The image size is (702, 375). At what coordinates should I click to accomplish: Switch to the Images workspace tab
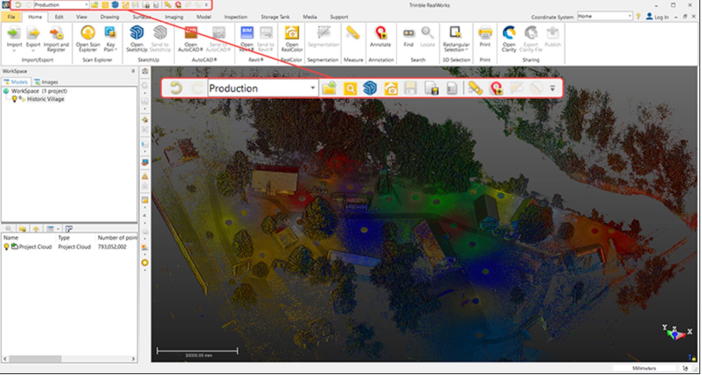coord(46,82)
